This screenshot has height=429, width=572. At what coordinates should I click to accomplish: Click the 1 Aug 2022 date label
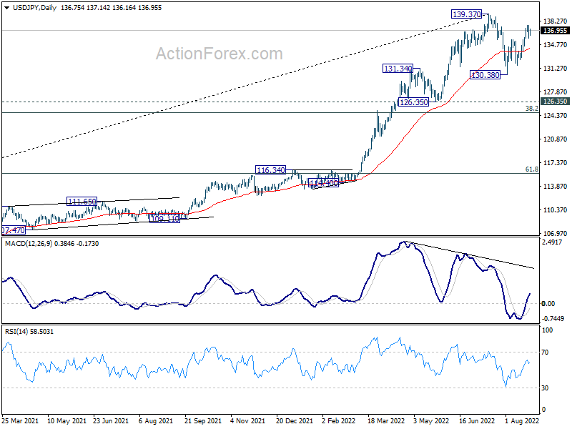[522, 420]
